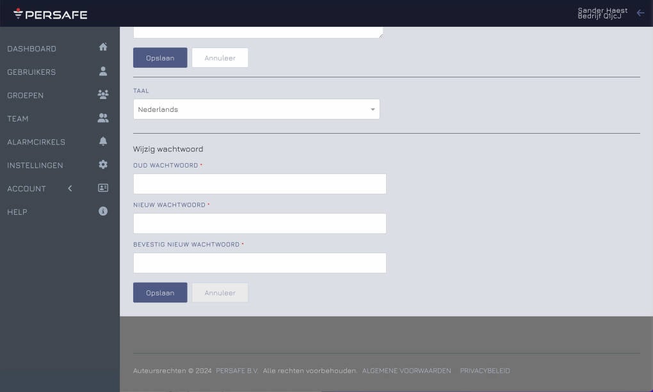Viewport: 653px width, 392px height.
Task: Click the logout arrow icon in header
Action: (x=640, y=13)
